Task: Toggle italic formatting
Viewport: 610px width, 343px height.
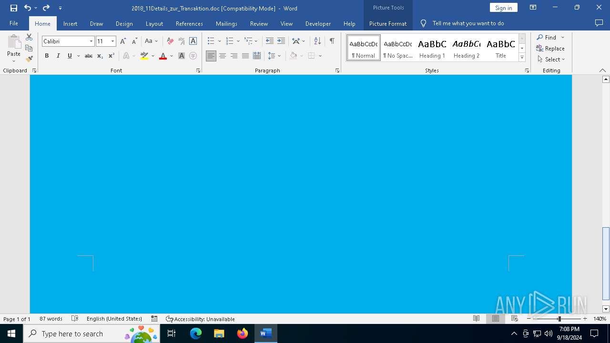Action: (x=58, y=56)
